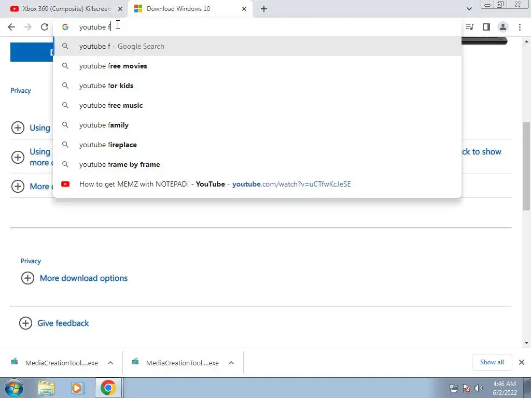
Task: Click the volume speaker tray icon
Action: 478,388
